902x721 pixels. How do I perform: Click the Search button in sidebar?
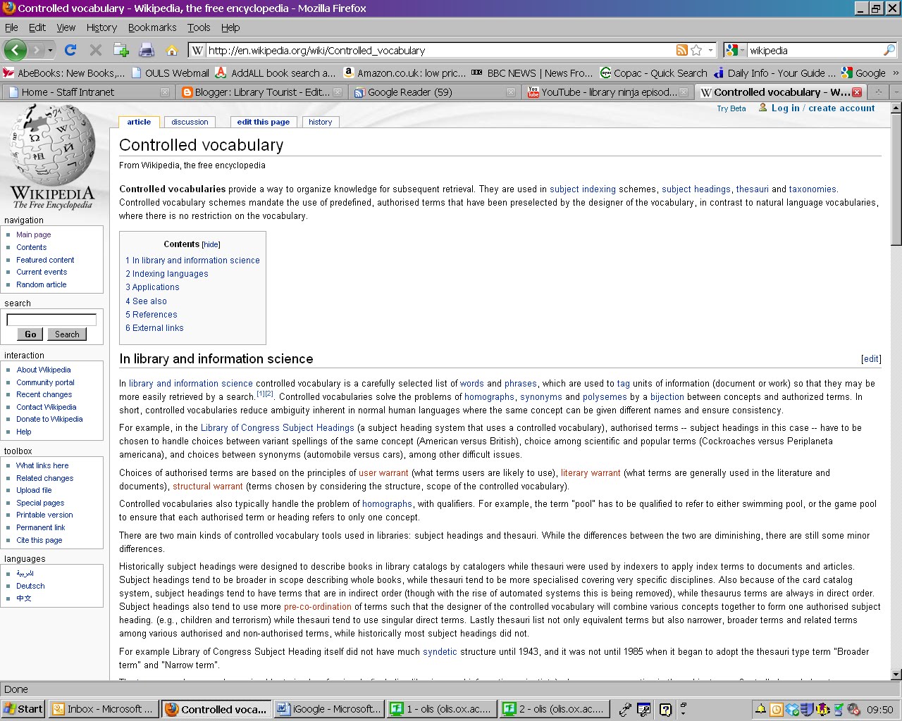tap(67, 334)
